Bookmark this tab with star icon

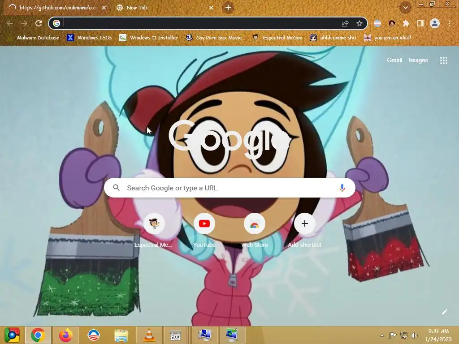[x=359, y=23]
